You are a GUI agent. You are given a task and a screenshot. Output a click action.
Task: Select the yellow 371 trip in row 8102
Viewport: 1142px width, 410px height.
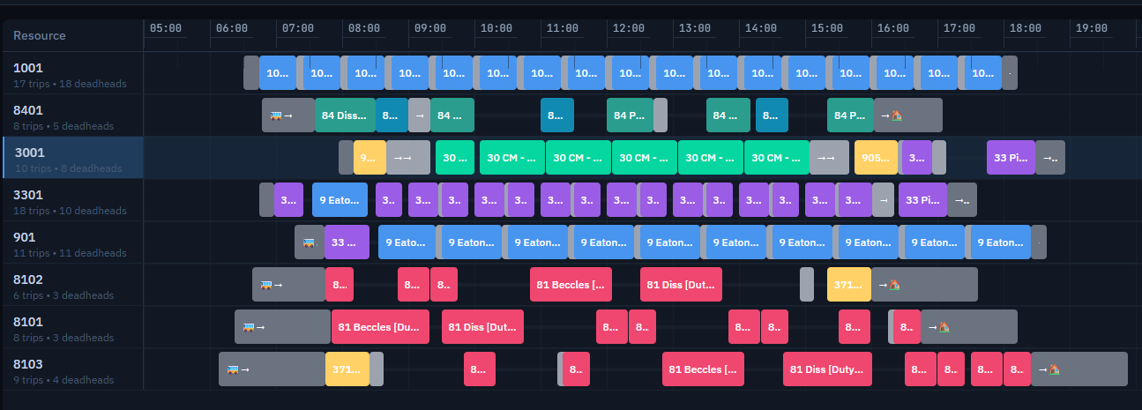pos(848,285)
